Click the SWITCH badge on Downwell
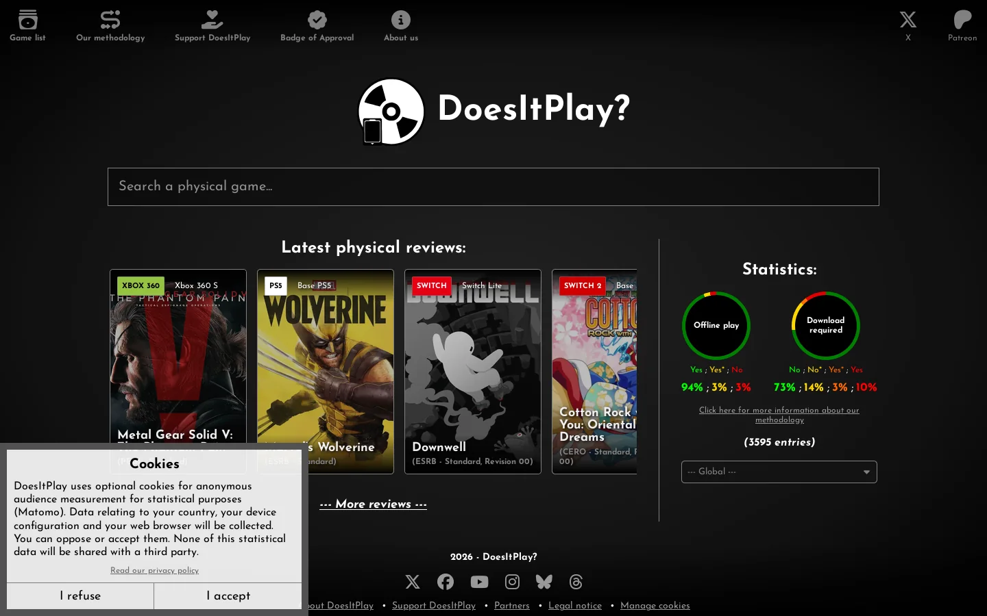This screenshot has height=616, width=987. click(x=432, y=285)
